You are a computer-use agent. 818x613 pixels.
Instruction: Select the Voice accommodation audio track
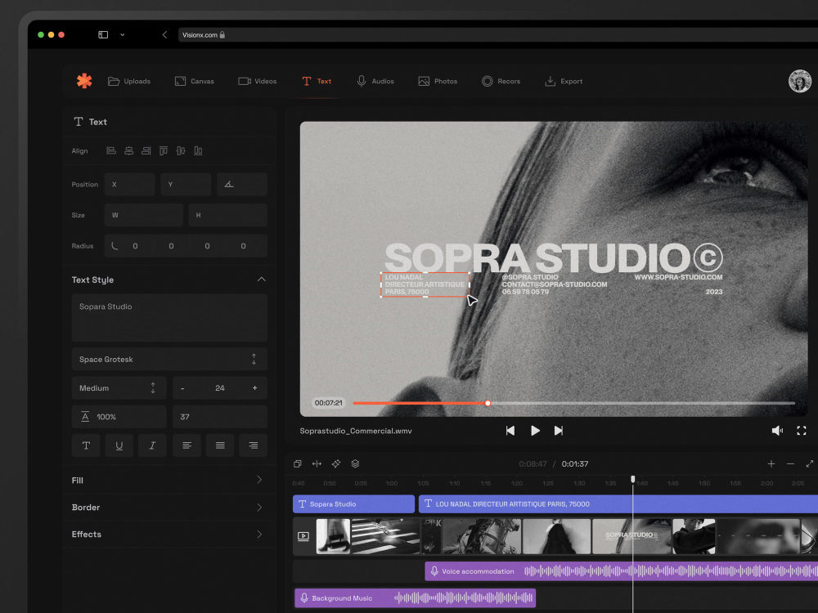(622, 571)
